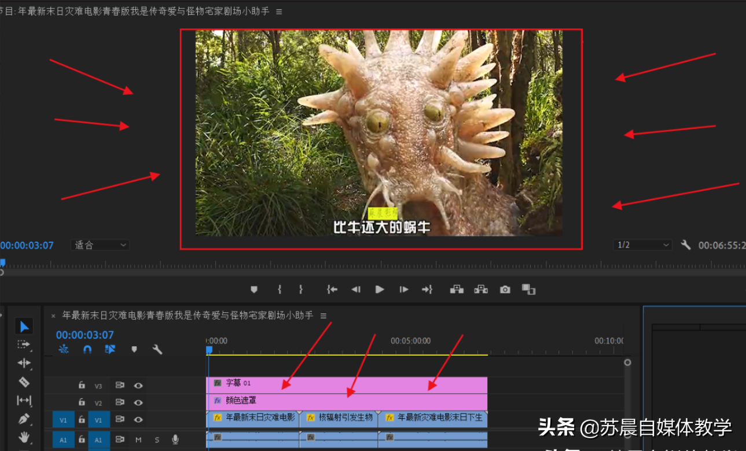Select the Slip tool

[x=24, y=400]
